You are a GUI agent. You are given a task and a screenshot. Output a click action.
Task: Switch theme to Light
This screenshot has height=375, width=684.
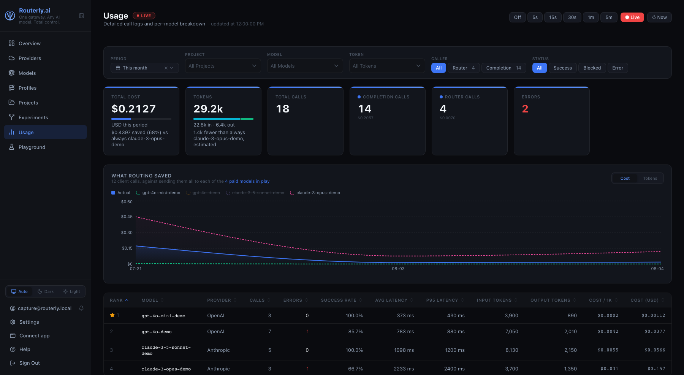point(71,291)
